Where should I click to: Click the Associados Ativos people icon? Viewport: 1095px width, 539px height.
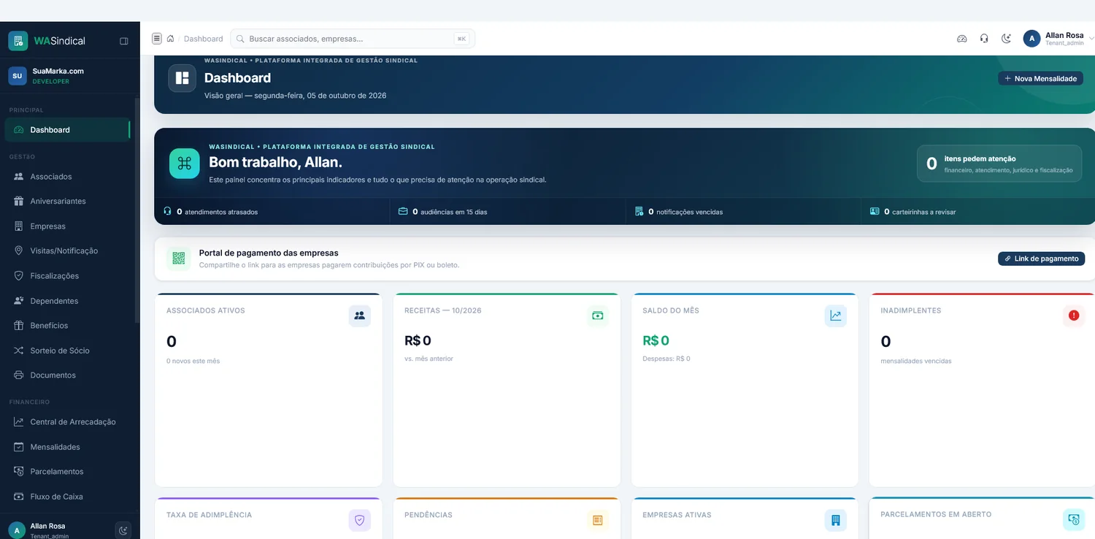359,316
